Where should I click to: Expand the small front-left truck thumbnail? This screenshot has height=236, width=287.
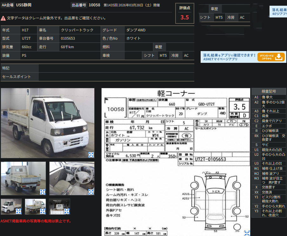click(x=18, y=211)
